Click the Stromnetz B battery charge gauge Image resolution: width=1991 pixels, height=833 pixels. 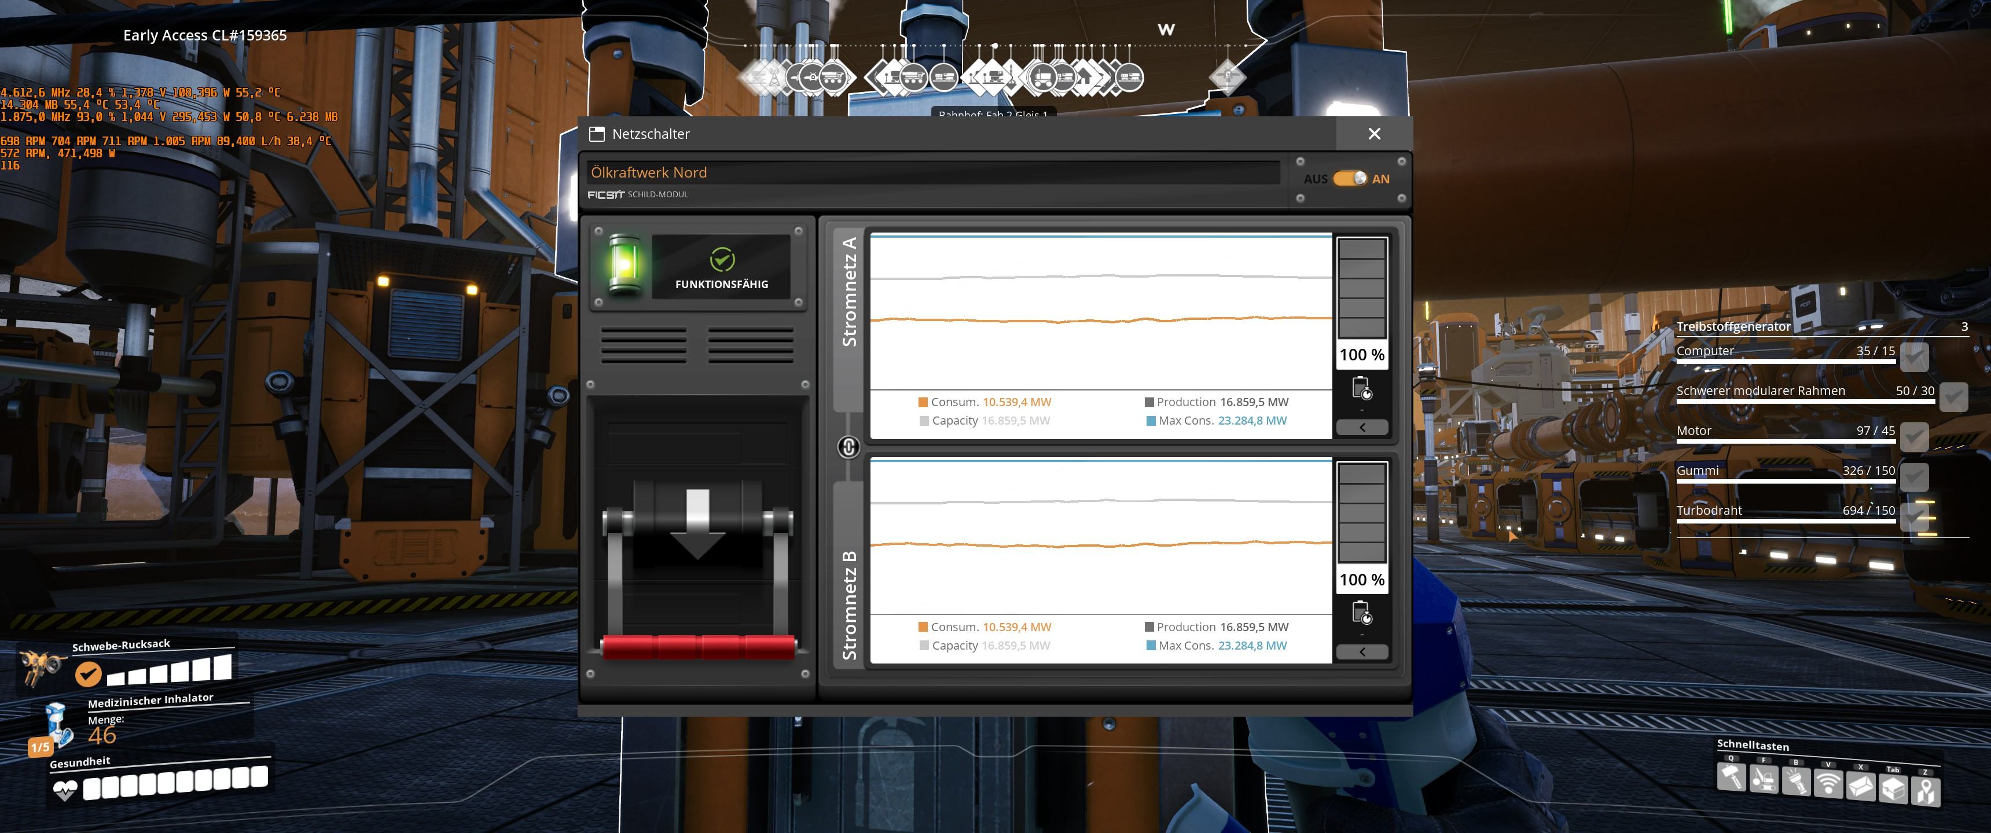(x=1362, y=513)
